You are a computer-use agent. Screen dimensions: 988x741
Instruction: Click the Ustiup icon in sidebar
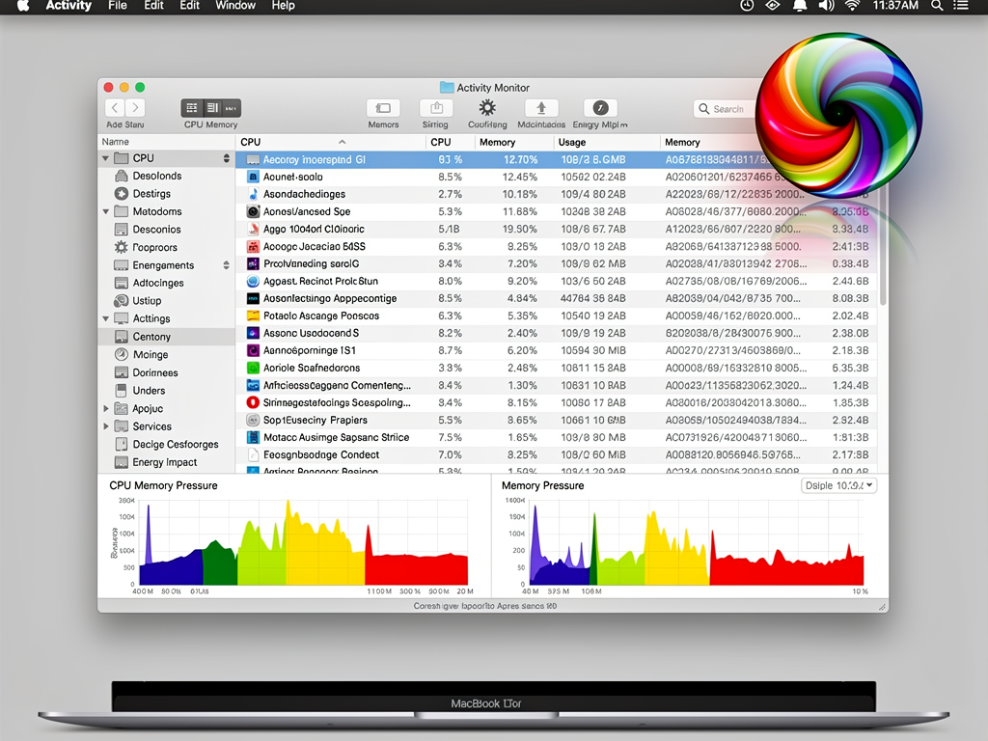[121, 301]
